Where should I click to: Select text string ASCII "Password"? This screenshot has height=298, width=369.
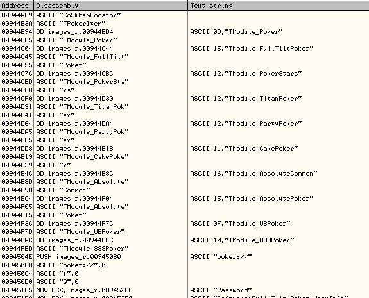221,290
